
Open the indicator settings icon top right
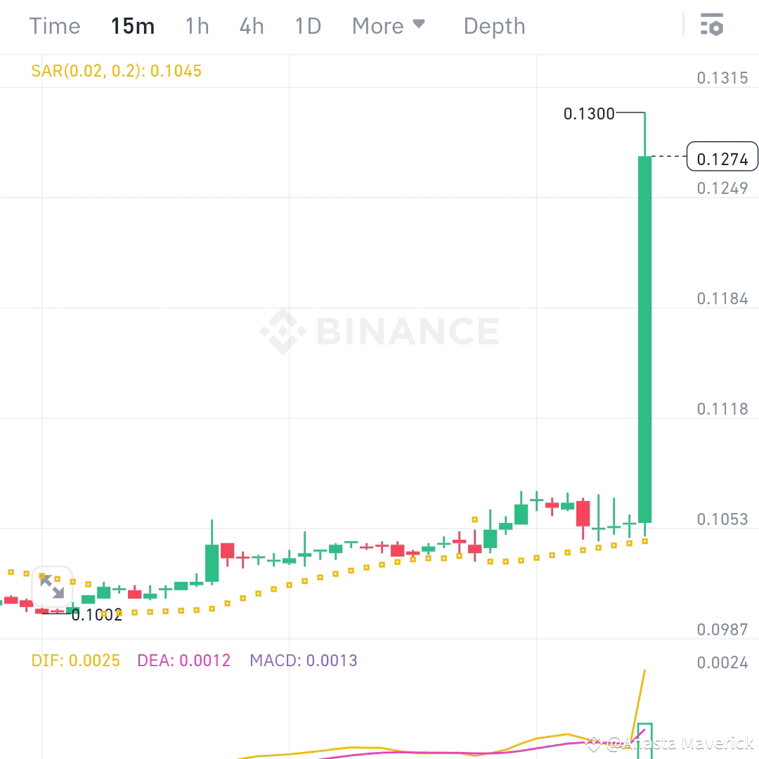pyautogui.click(x=713, y=25)
